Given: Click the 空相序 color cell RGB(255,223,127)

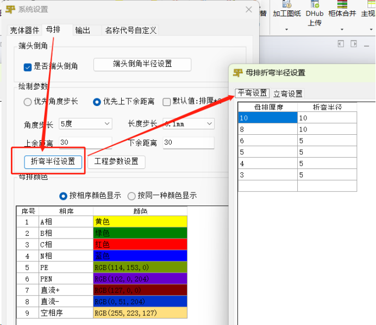Looking at the screenshot, I should tap(140, 312).
